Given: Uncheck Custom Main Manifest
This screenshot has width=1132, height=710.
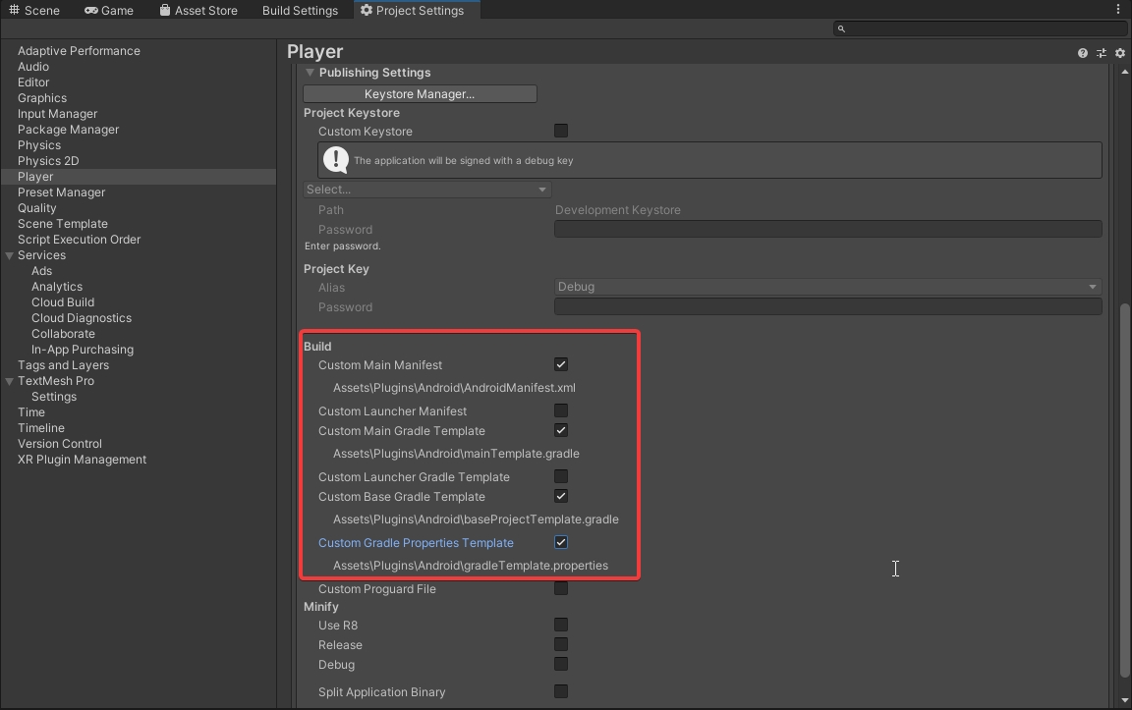Looking at the screenshot, I should tap(561, 364).
